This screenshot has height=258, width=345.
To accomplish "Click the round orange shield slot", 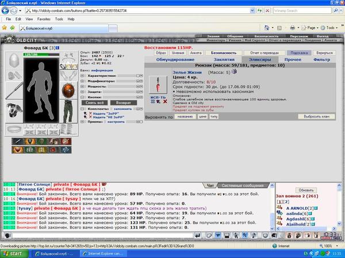I will click(x=68, y=90).
